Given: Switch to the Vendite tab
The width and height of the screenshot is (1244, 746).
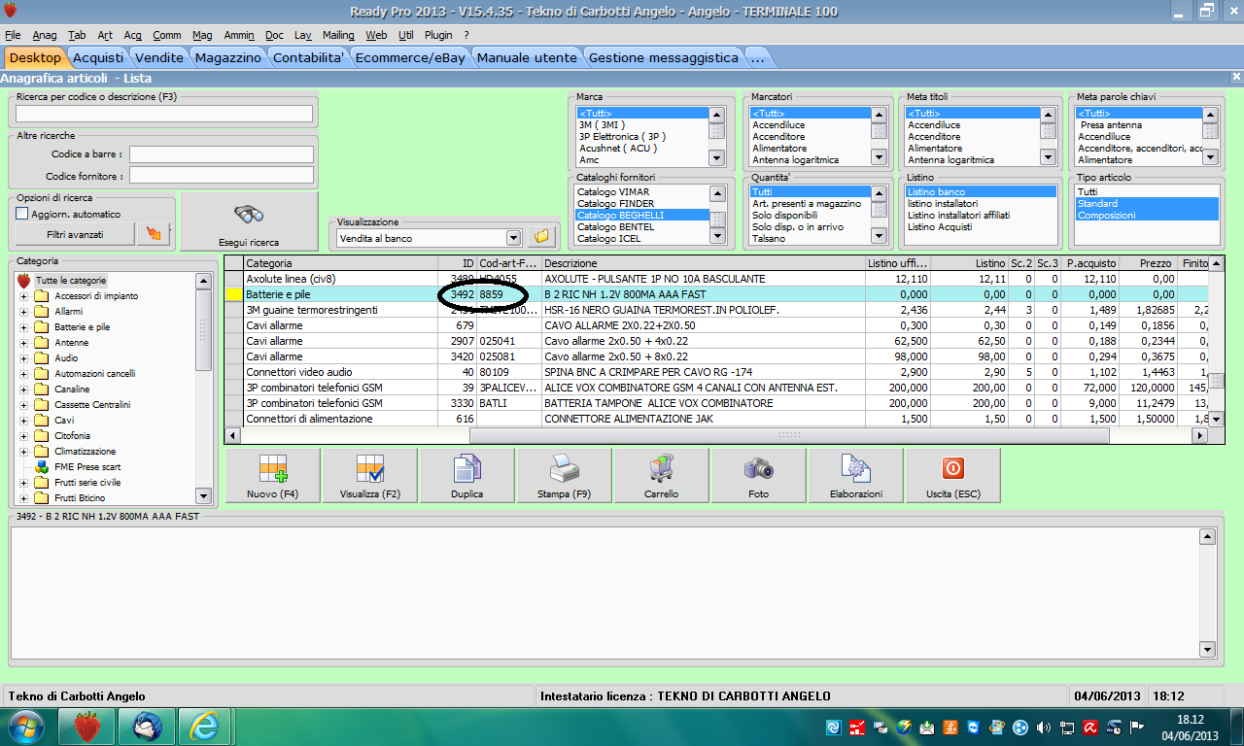Looking at the screenshot, I should point(158,57).
